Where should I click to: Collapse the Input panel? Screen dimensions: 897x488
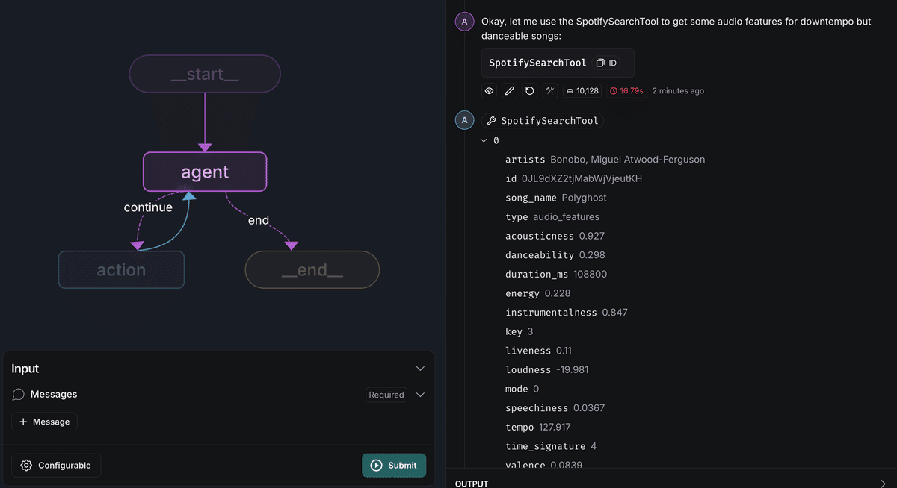click(x=420, y=369)
